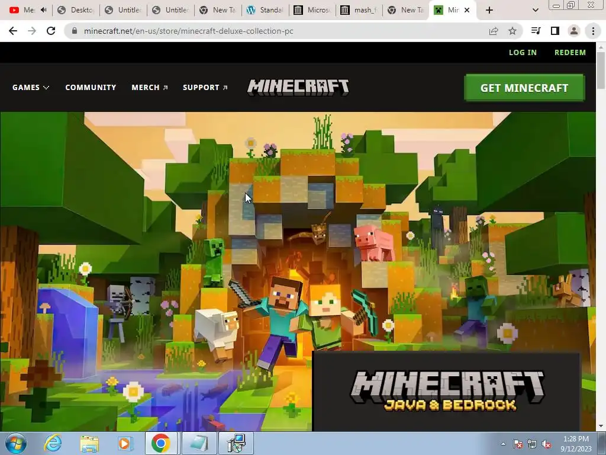The height and width of the screenshot is (455, 606).
Task: Show hidden system tray icons
Action: (503, 444)
